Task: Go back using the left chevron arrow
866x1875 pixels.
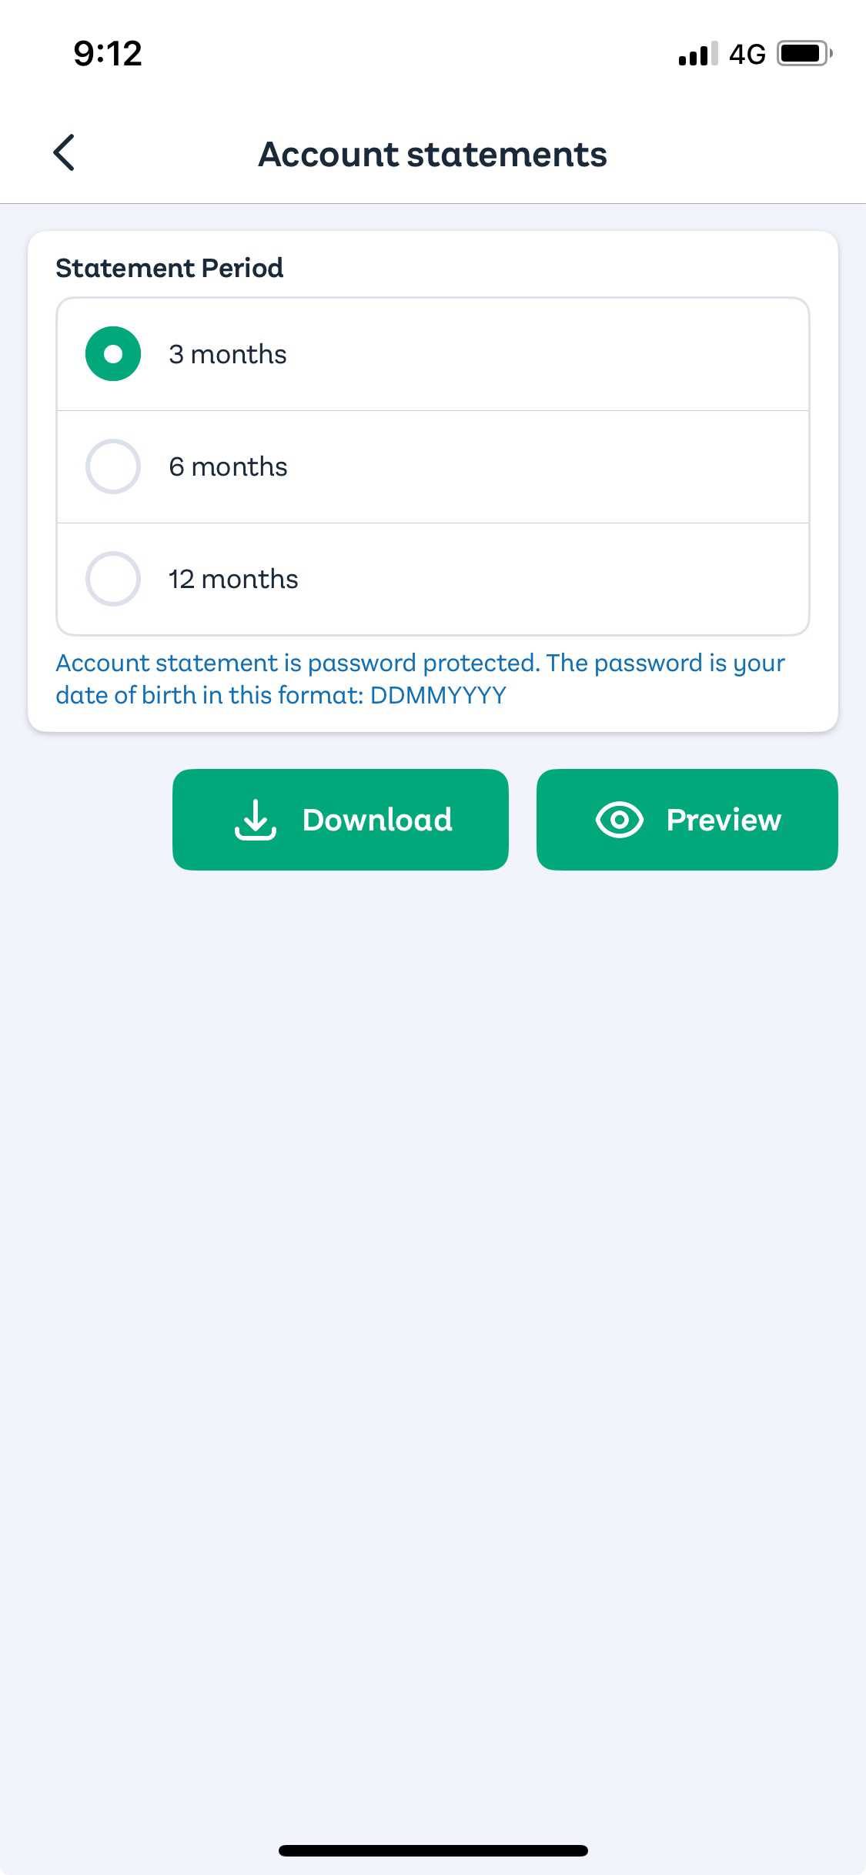Action: [64, 152]
